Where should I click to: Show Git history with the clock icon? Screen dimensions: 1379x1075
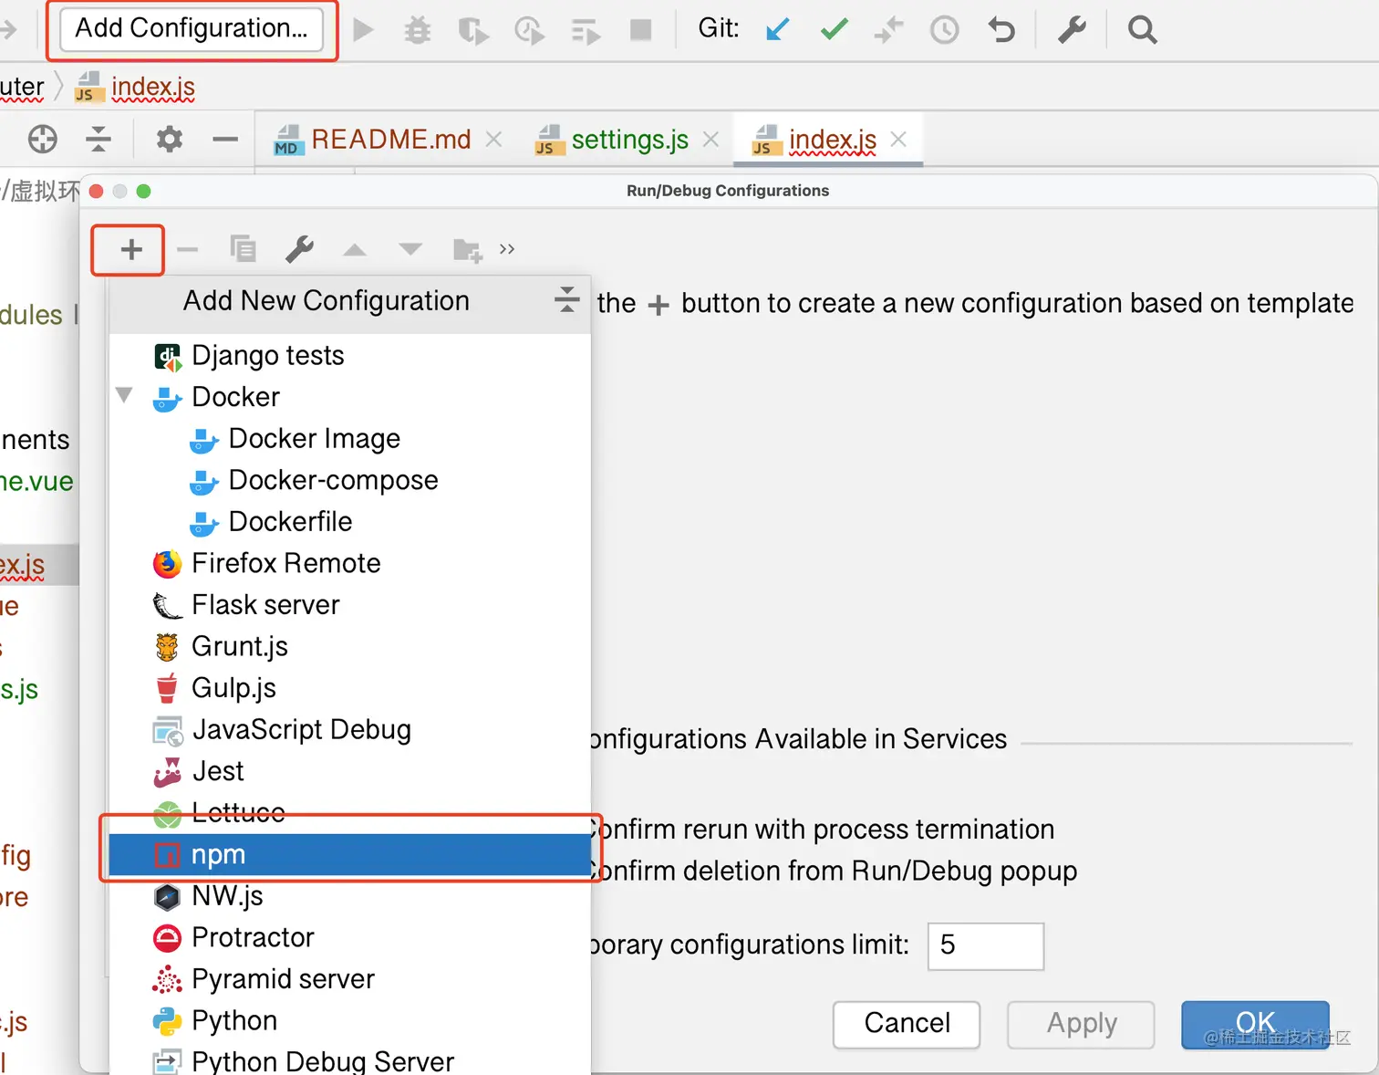pyautogui.click(x=944, y=30)
